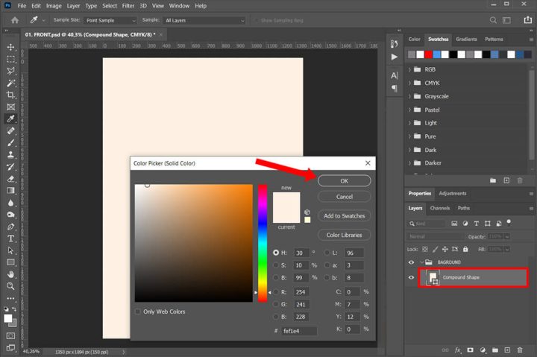
Task: Click the vertical hue spectrum slider
Action: point(263,244)
